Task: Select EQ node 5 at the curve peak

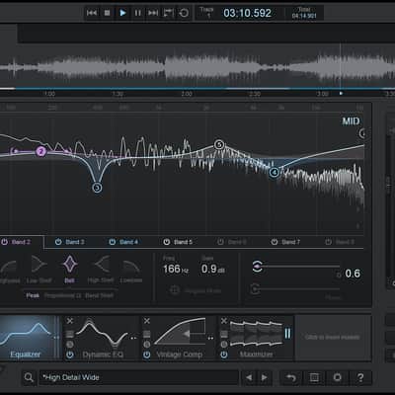Action: pyautogui.click(x=219, y=144)
